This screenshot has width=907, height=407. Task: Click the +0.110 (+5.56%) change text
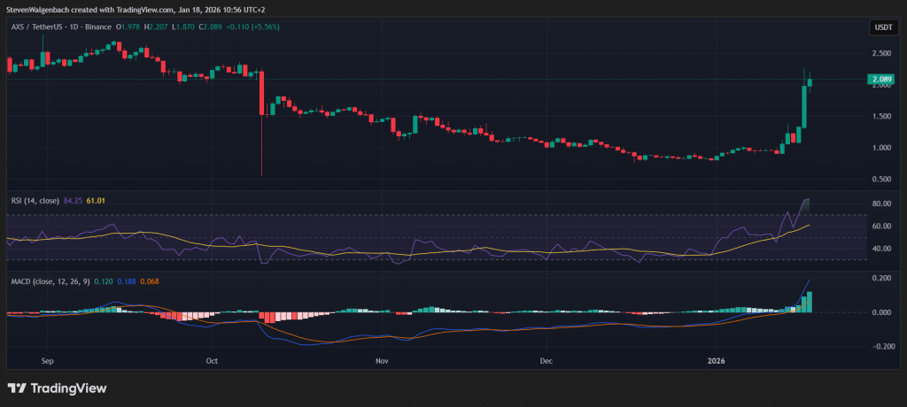(x=251, y=27)
